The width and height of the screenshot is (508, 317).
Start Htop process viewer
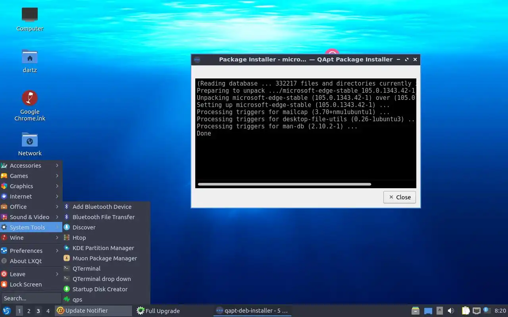[x=106, y=237]
